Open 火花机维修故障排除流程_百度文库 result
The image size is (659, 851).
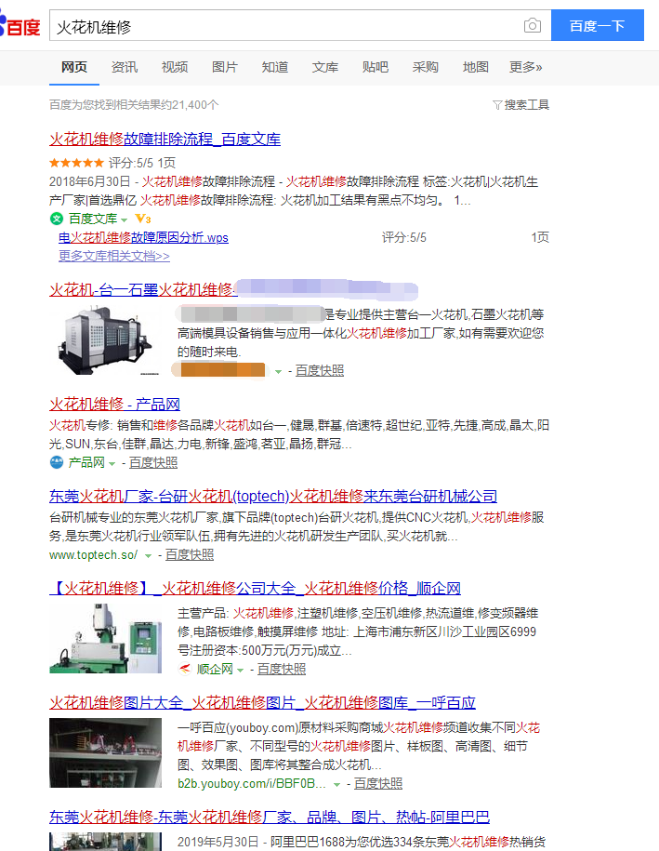165,139
